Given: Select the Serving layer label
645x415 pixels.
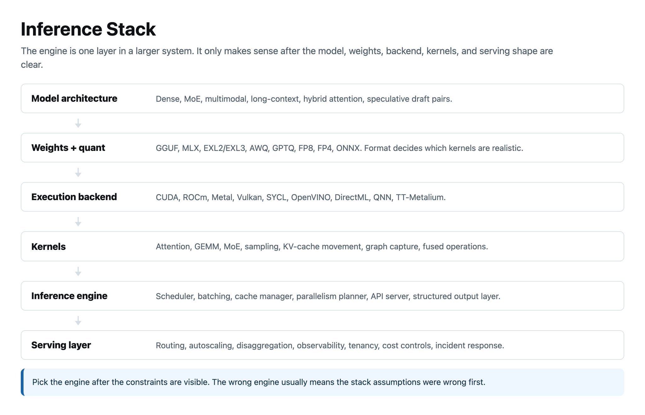Looking at the screenshot, I should [x=61, y=345].
